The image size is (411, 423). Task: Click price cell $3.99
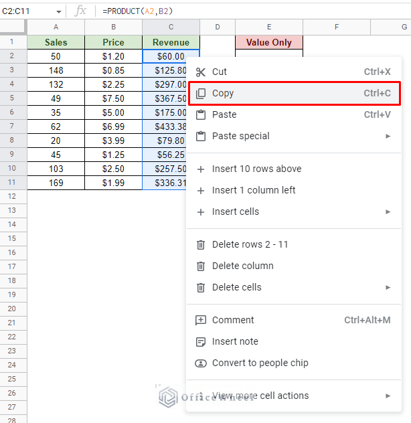pyautogui.click(x=113, y=141)
